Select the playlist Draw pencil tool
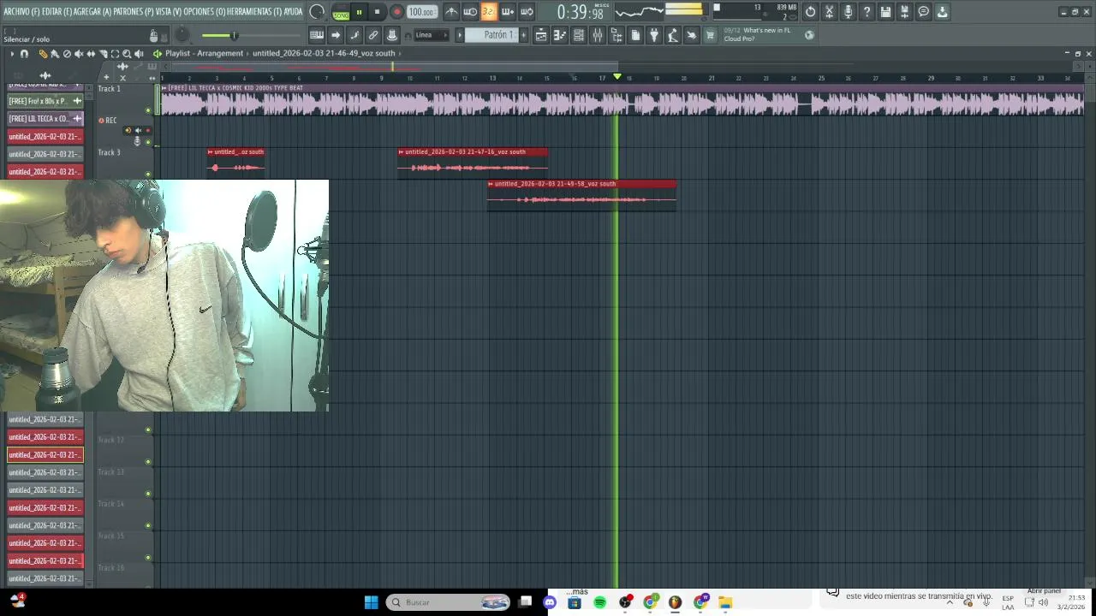This screenshot has height=616, width=1096. (x=43, y=54)
